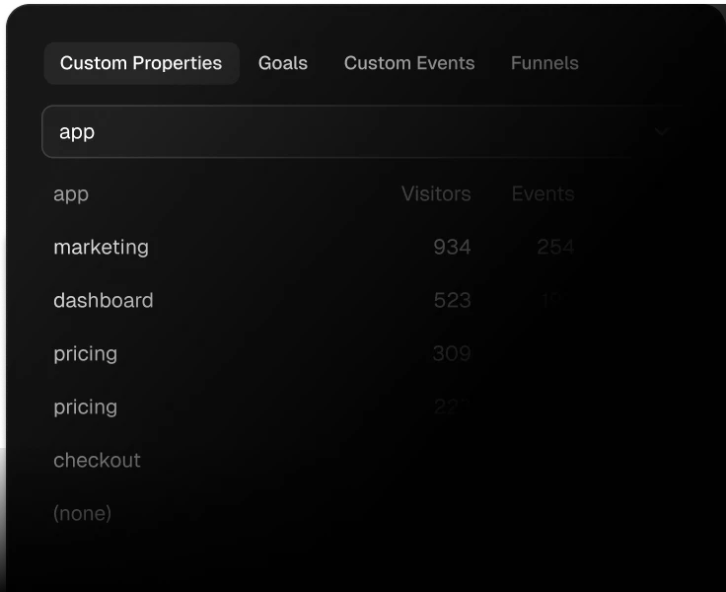Switch to the Custom Properties tab
The image size is (726, 592).
coord(141,63)
